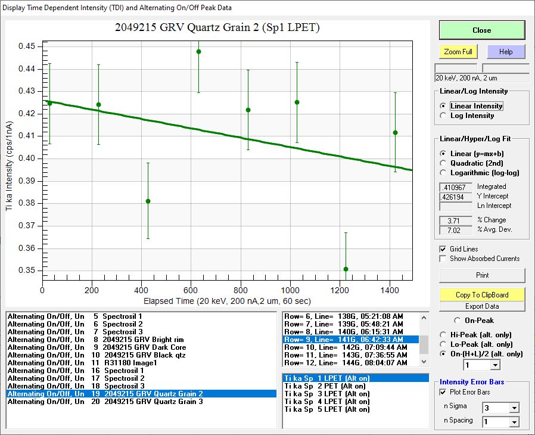Open the n Spacing dropdown
The image size is (535, 435).
[x=513, y=422]
